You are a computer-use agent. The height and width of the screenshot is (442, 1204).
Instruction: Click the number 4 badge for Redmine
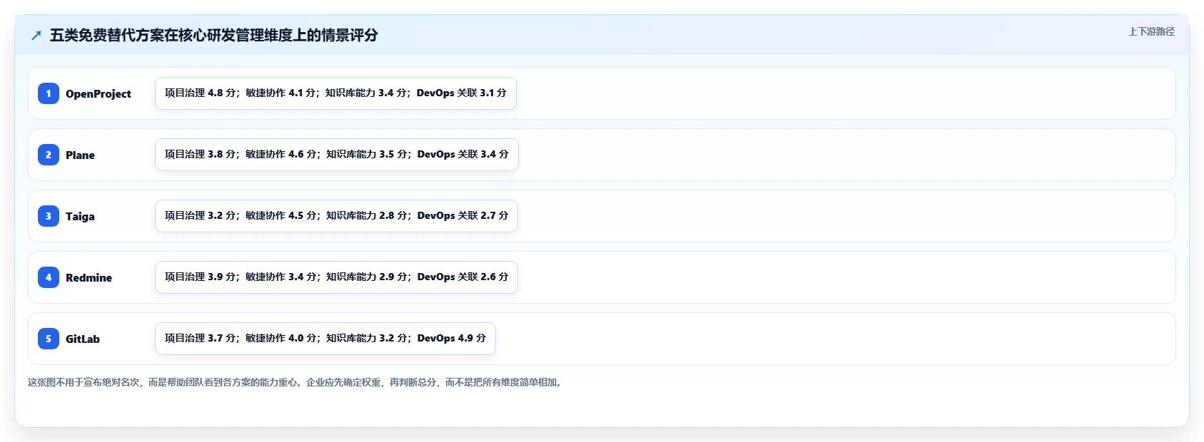49,277
